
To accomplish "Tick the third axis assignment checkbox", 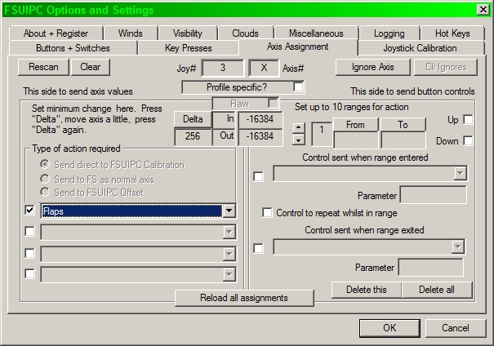I will coord(29,253).
